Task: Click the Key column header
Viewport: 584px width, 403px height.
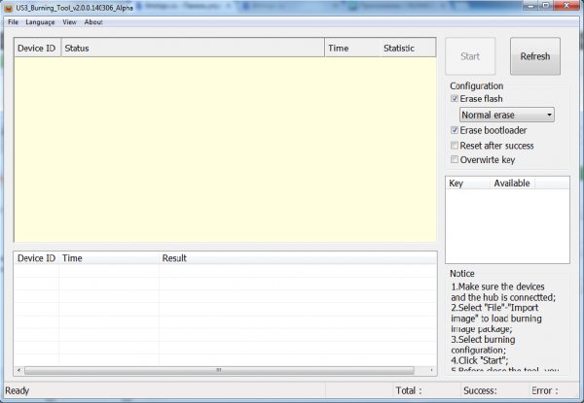Action: click(x=468, y=184)
